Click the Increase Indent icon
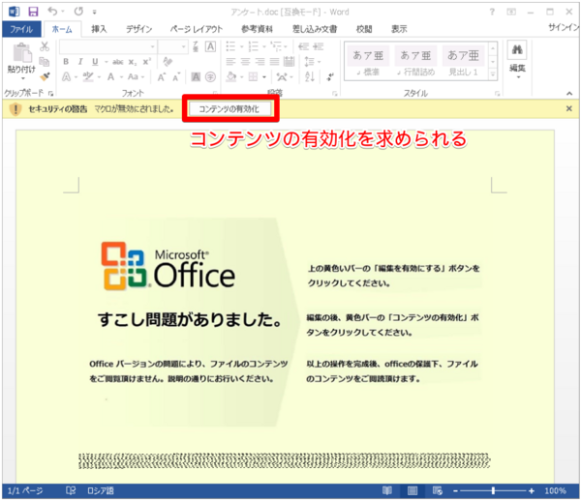 click(318, 46)
